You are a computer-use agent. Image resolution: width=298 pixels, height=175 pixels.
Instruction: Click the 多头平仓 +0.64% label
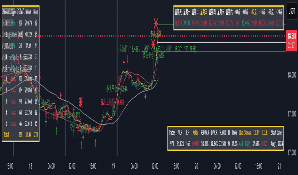pyautogui.click(x=117, y=89)
